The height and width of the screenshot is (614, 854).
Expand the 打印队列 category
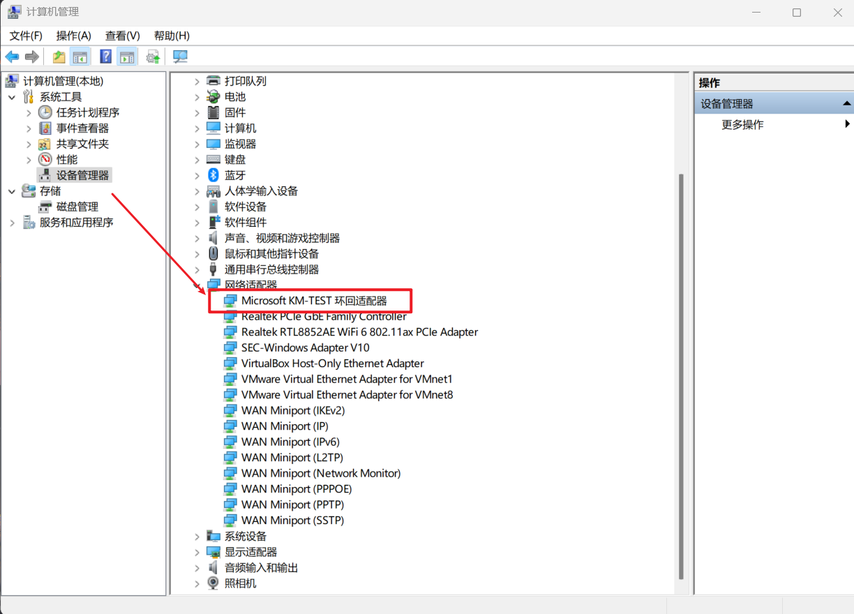[x=197, y=81]
